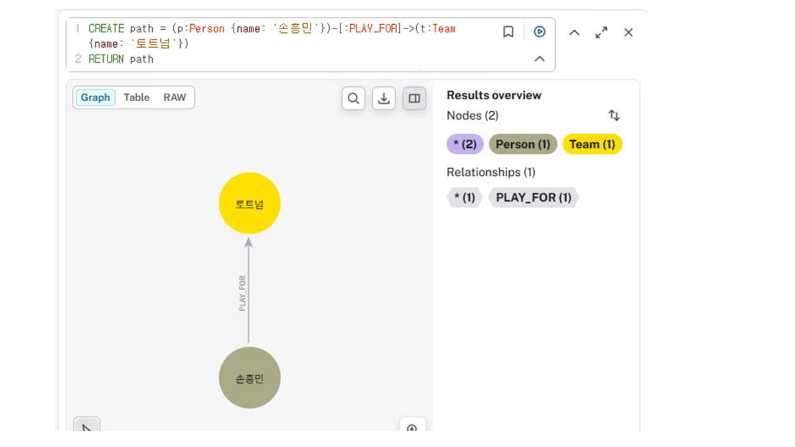795x447 pixels.
Task: Click the Person (1) label chip
Action: pos(523,144)
